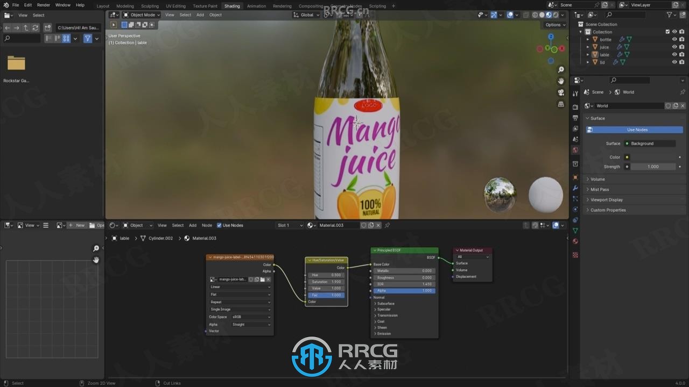Click Use Nodes button in World properties
689x387 pixels.
click(x=635, y=130)
